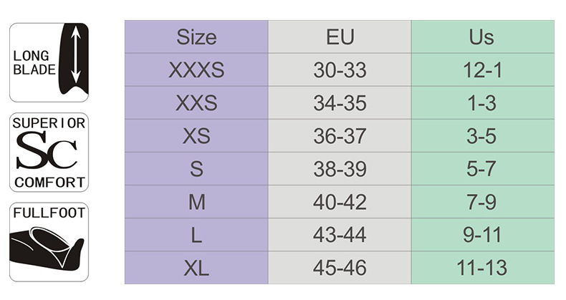
Task: Click US value 12-1
Action: (483, 70)
